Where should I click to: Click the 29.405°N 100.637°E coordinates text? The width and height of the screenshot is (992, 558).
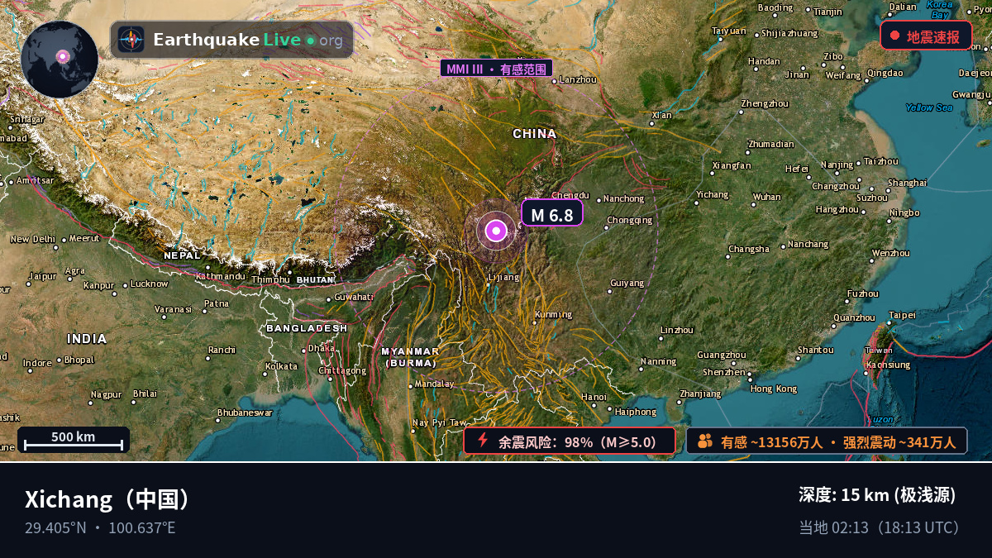pyautogui.click(x=100, y=528)
